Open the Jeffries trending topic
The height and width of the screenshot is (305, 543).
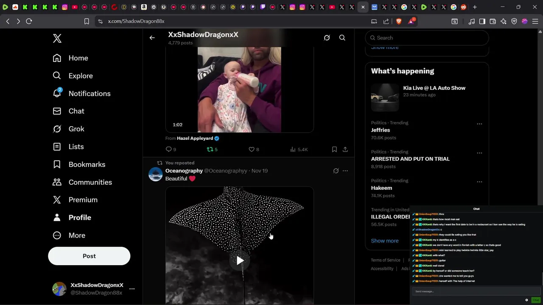pyautogui.click(x=381, y=130)
